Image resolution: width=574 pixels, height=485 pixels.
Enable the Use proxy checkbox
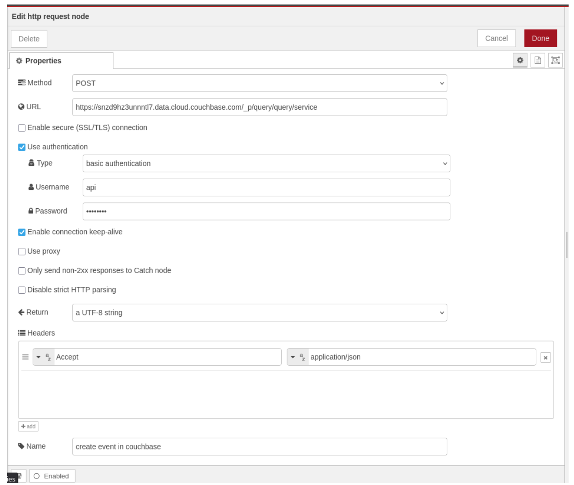pyautogui.click(x=22, y=251)
